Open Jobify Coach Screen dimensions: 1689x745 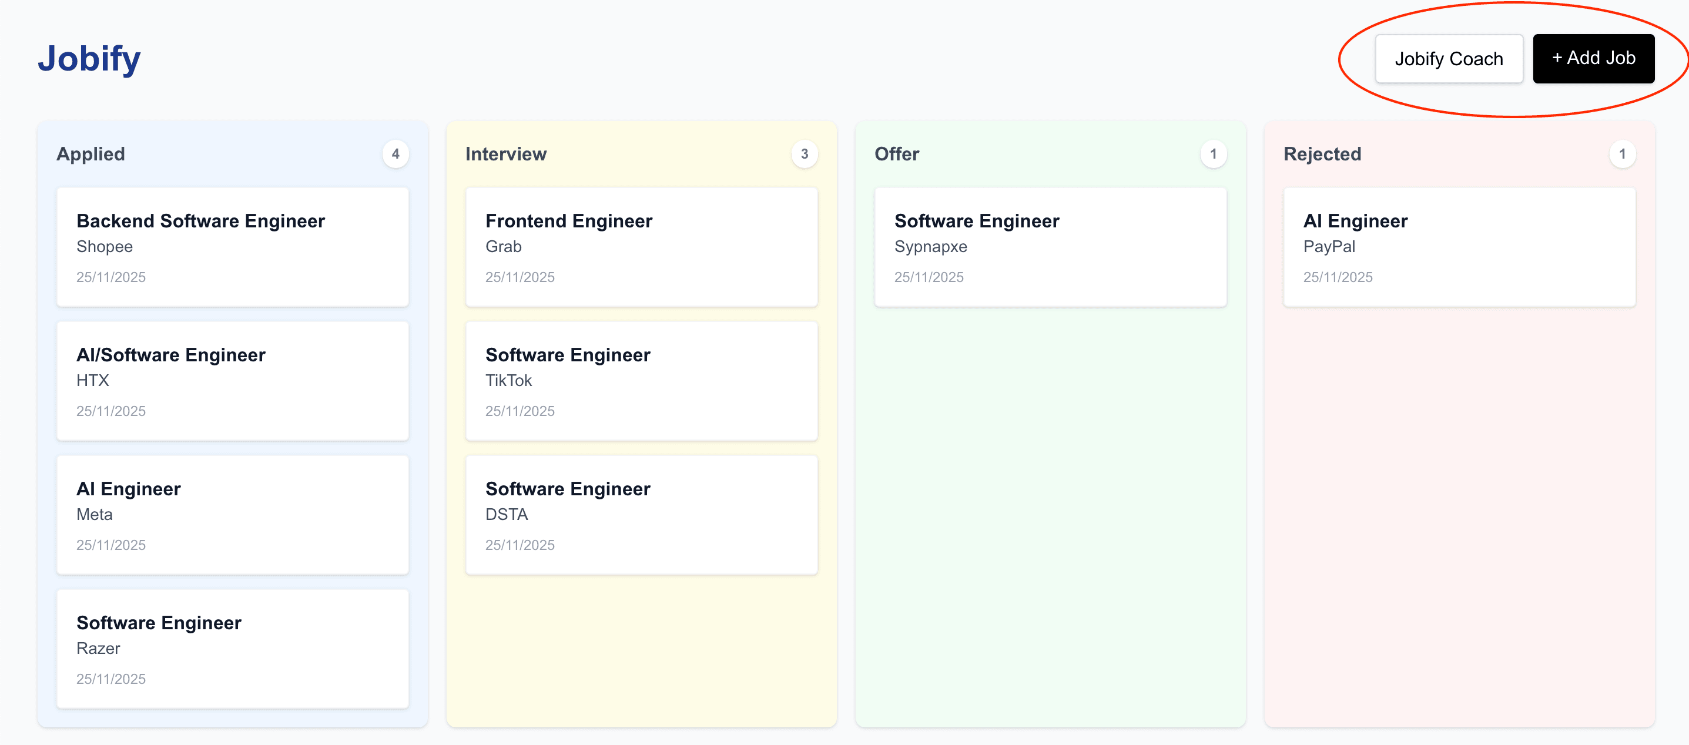[1449, 58]
